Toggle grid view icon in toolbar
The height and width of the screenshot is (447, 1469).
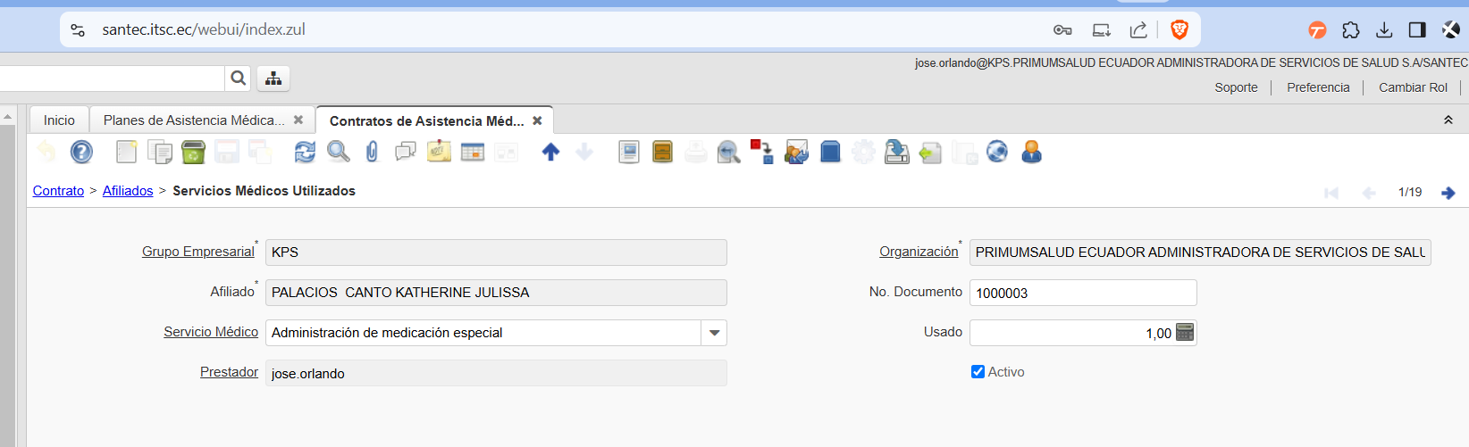tap(473, 153)
